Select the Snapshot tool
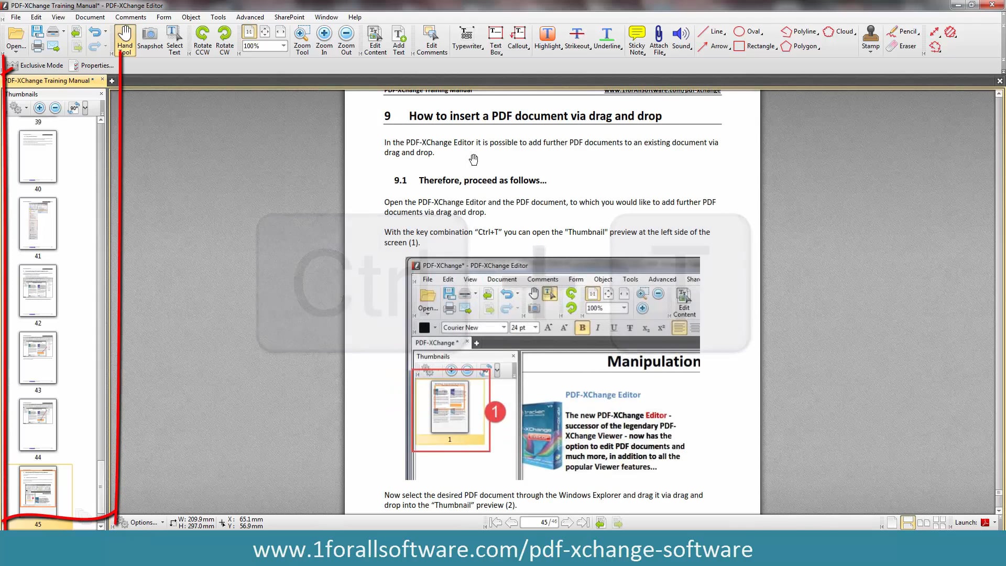1006x566 pixels. click(149, 38)
